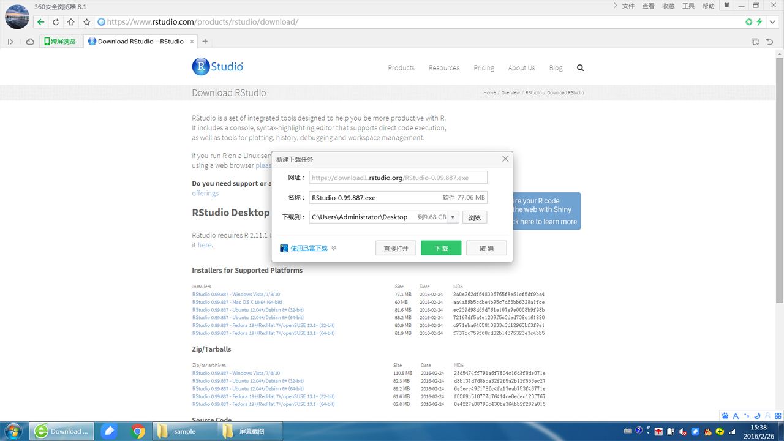This screenshot has height=441, width=784.
Task: Click Ubuntu 12.04+/Debian 8+ (32-bit) installer link
Action: (x=248, y=310)
